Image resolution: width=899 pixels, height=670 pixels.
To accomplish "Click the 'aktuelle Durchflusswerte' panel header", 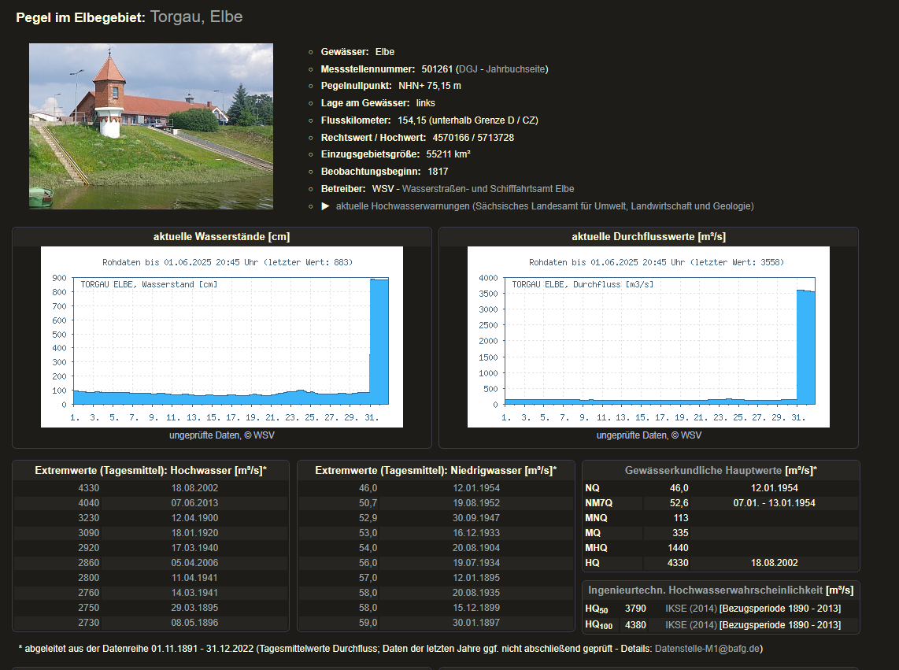I will [649, 237].
